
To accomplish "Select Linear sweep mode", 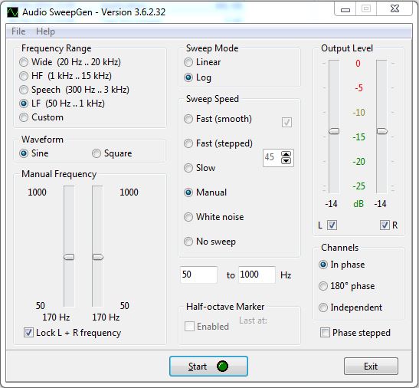I will (x=202, y=62).
